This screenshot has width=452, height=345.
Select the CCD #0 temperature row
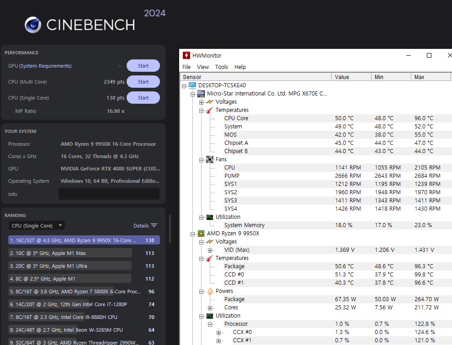point(338,274)
